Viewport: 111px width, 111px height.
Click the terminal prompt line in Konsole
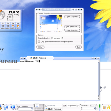click(x=30, y=61)
